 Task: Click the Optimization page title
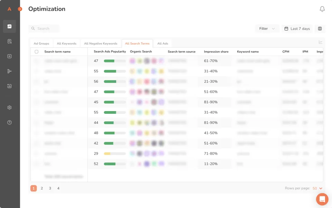(x=47, y=9)
